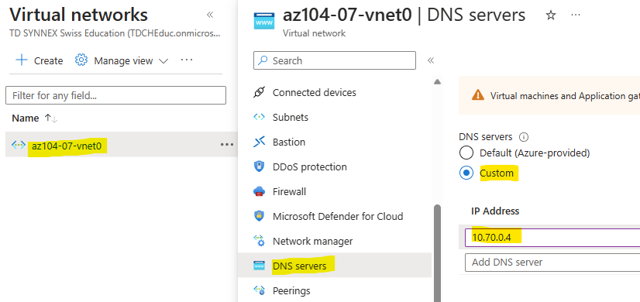Viewport: 640px width, 302px height.
Task: Expand the Manage view dropdown arrow
Action: (x=163, y=61)
